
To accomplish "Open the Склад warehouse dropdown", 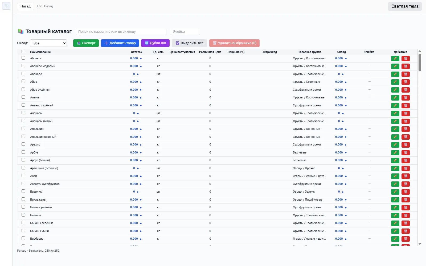I will pos(48,43).
